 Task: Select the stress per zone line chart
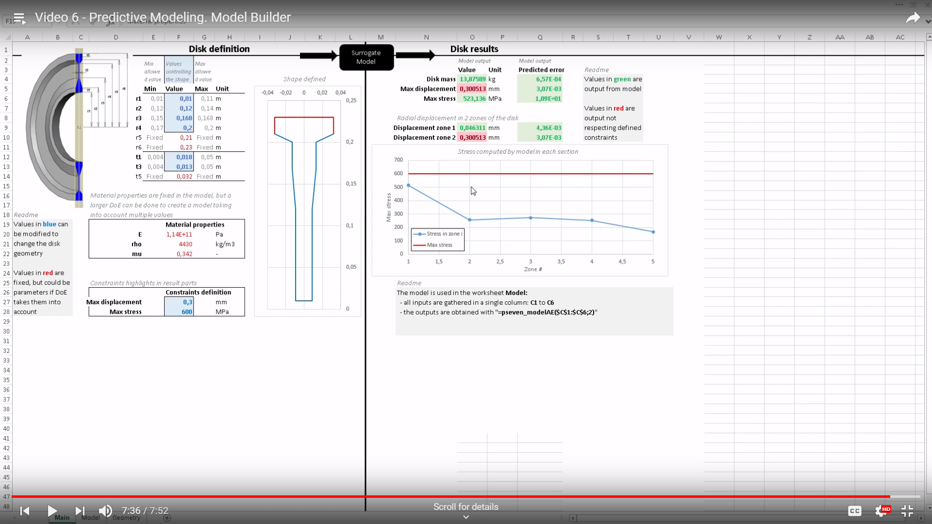click(520, 211)
